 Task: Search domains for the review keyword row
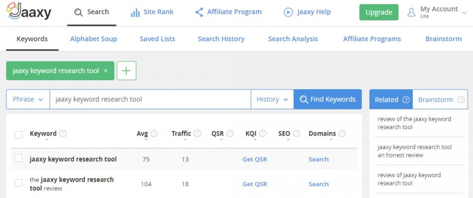pyautogui.click(x=318, y=184)
